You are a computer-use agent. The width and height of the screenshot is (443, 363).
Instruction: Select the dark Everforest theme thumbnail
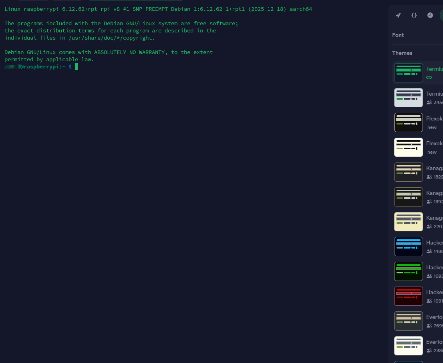point(408,321)
